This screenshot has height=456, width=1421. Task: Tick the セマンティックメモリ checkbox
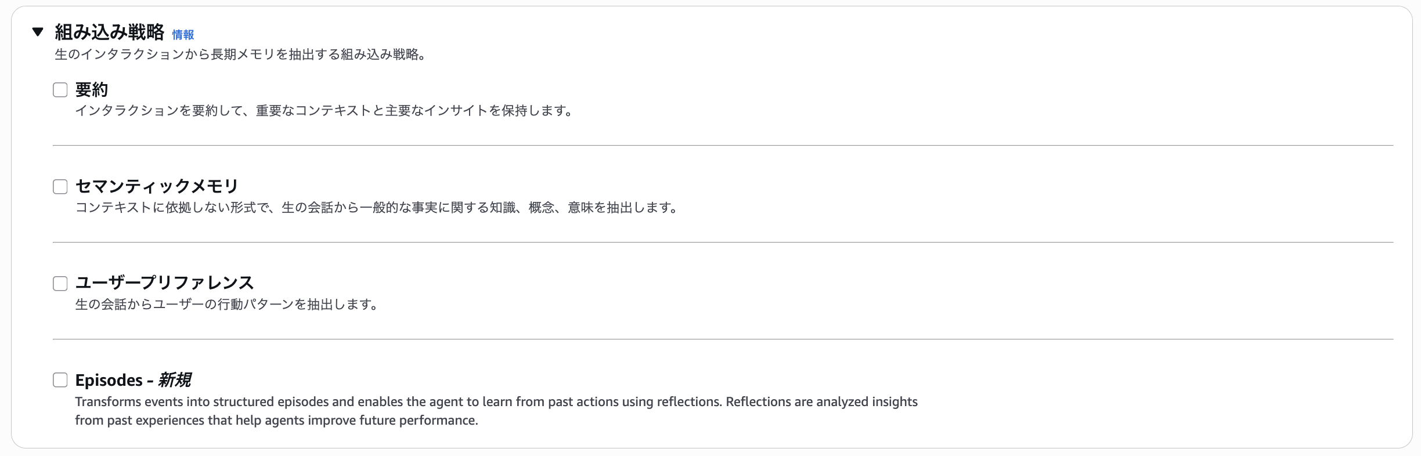click(60, 186)
